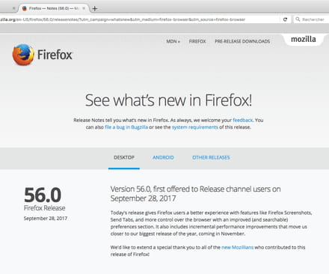The height and width of the screenshot is (274, 329).
Task: Expand the MDN dropdown menu
Action: (x=173, y=41)
